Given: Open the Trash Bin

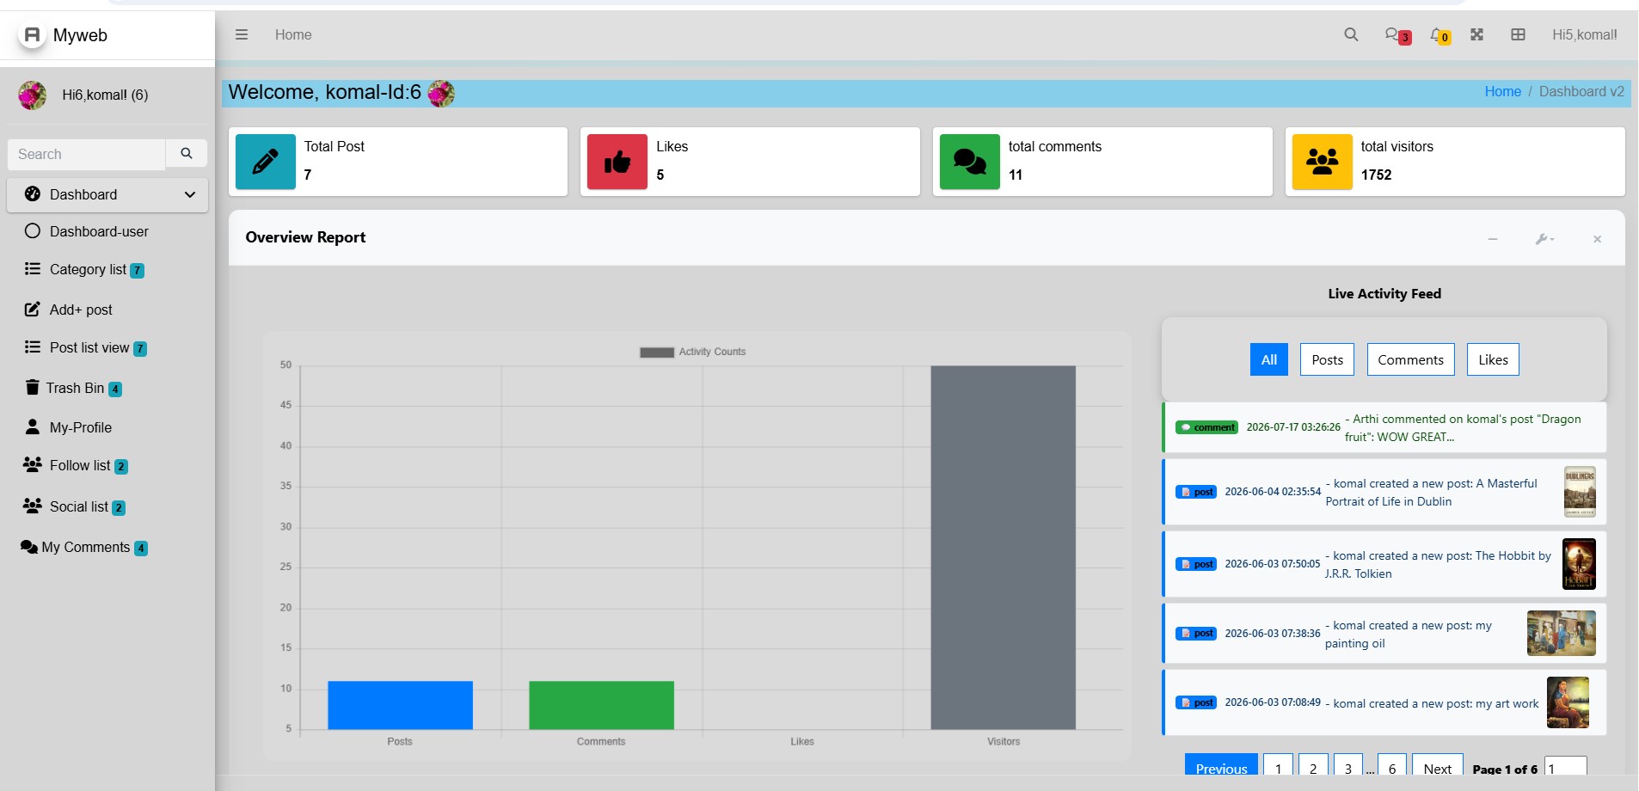Looking at the screenshot, I should pos(83,389).
